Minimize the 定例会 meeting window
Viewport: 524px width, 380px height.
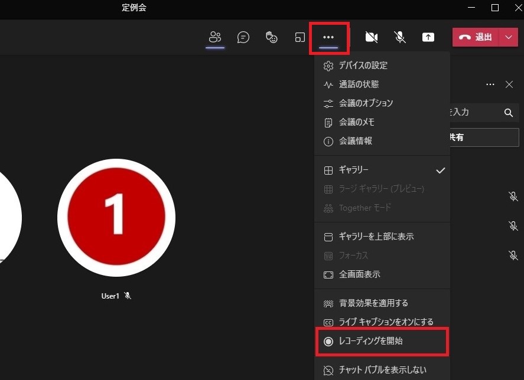click(x=471, y=7)
